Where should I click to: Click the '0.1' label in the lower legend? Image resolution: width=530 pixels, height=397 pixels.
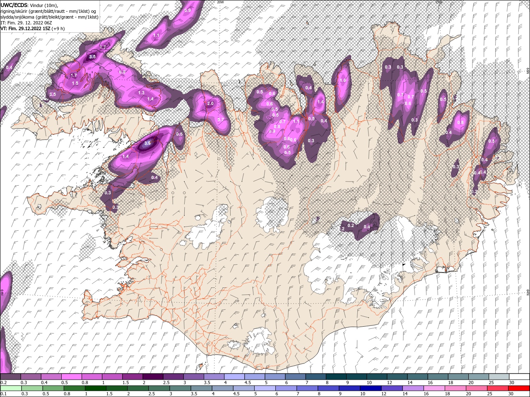pos(4,394)
